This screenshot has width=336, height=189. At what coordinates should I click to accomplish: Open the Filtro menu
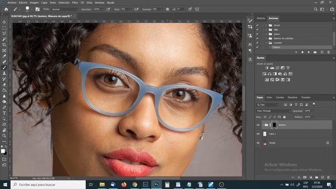[x=75, y=3]
